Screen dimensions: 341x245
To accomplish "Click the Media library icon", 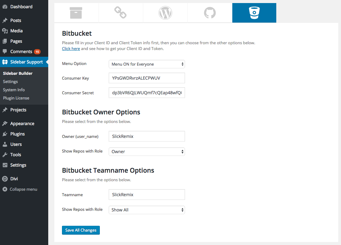I will coord(5,31).
